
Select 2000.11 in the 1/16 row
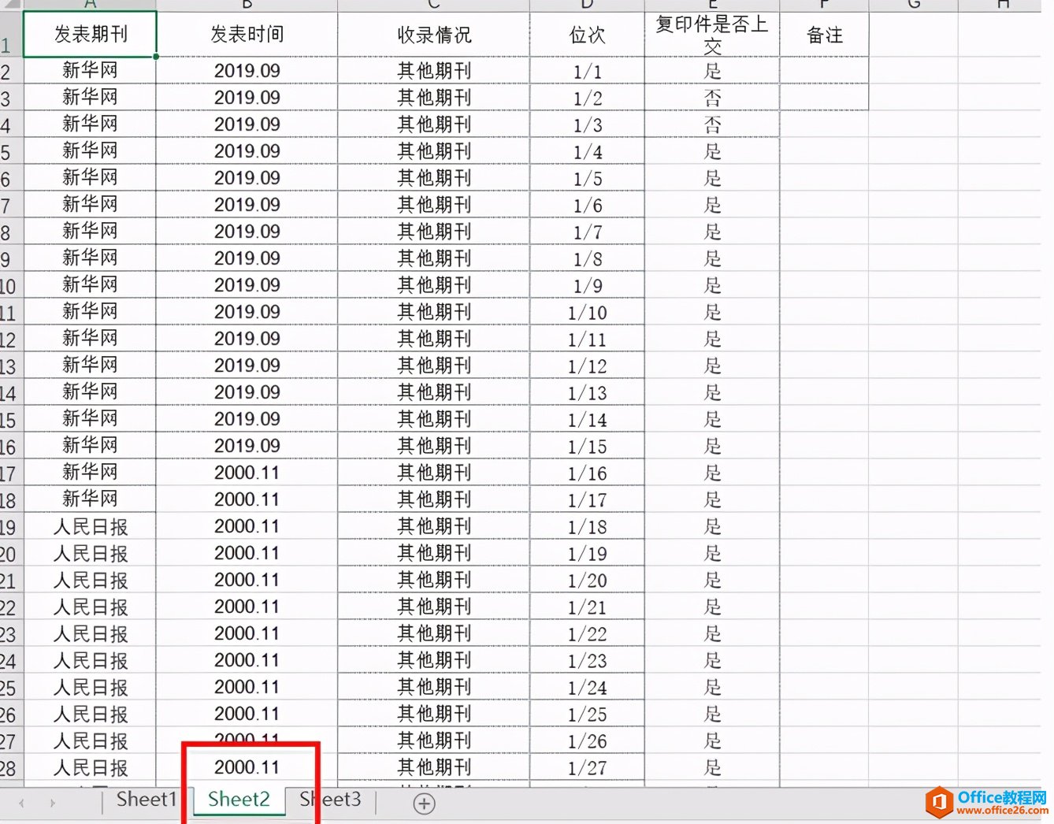tap(247, 473)
